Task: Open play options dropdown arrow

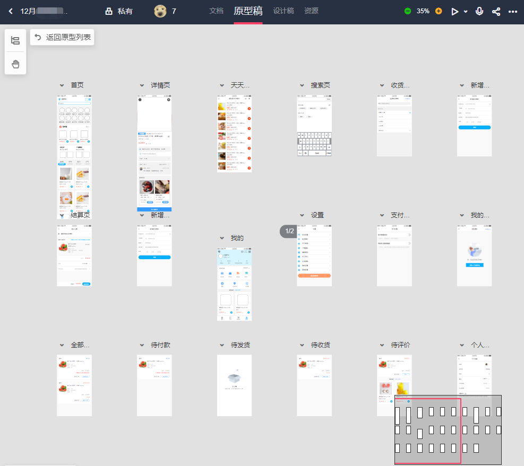Action: click(466, 12)
